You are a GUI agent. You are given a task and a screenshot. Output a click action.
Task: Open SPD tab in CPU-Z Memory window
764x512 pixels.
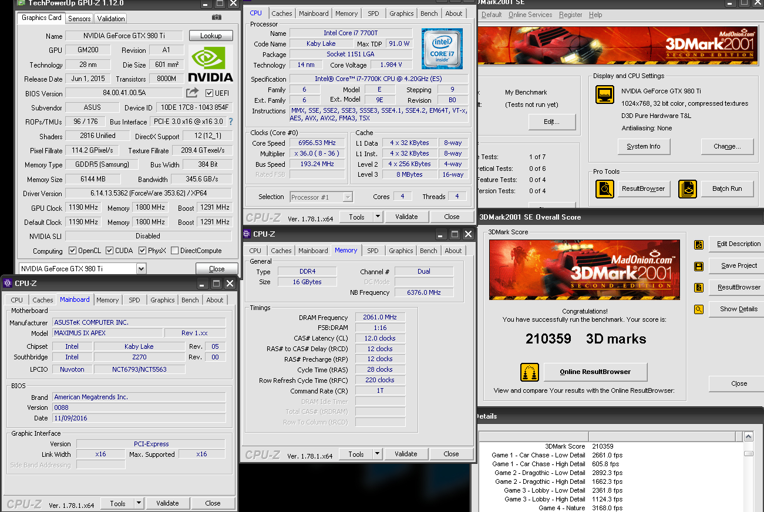[373, 251]
